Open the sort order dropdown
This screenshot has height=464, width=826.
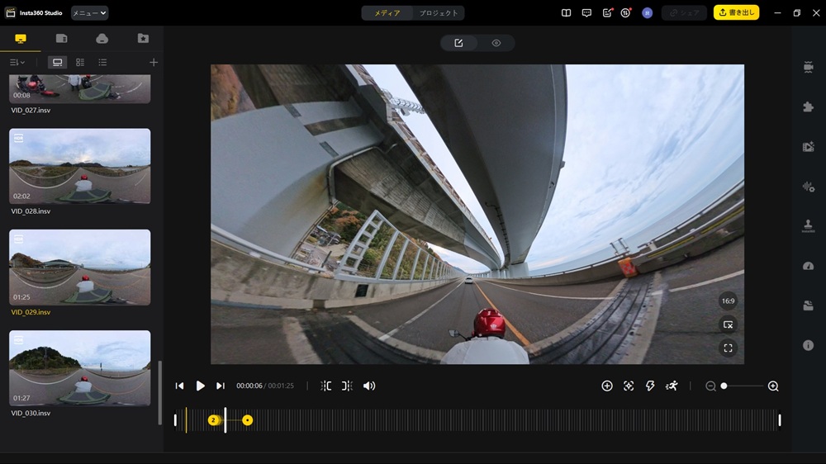(x=17, y=62)
